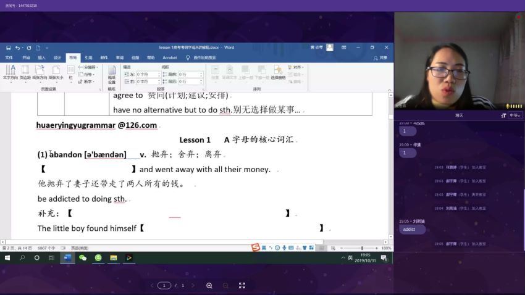Viewport: 525px width, 295px height.
Task: Open Windows Start menu
Action: tap(7, 257)
